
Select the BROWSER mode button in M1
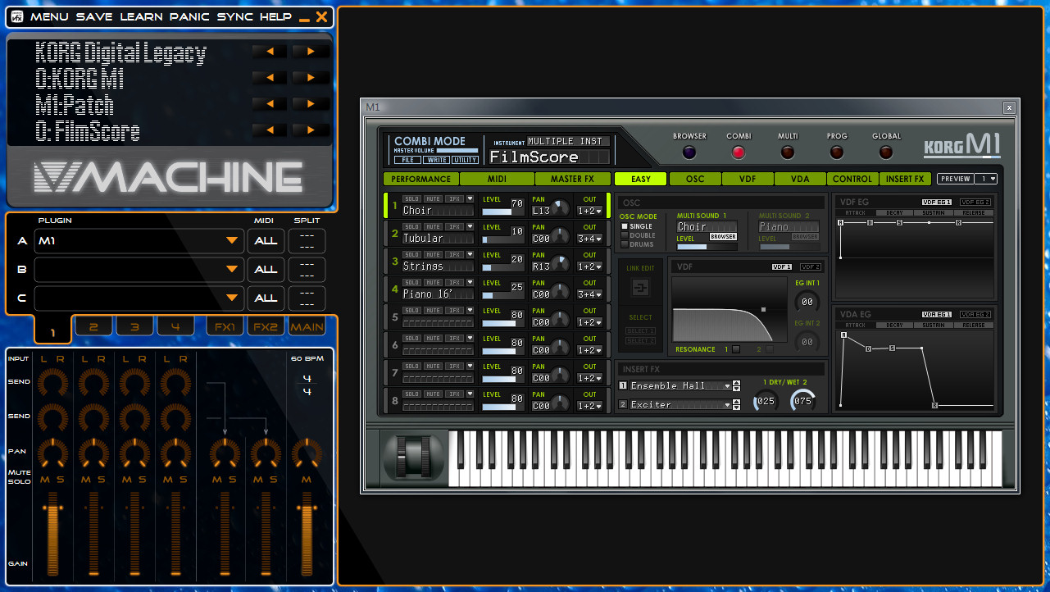(689, 152)
